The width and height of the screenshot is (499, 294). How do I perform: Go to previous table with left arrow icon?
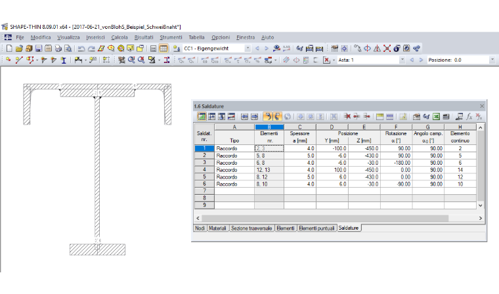tap(244, 116)
